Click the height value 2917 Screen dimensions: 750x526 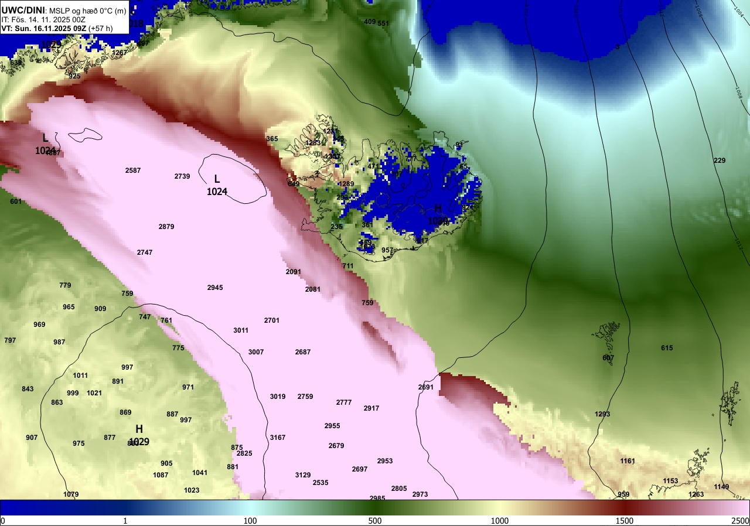click(371, 408)
